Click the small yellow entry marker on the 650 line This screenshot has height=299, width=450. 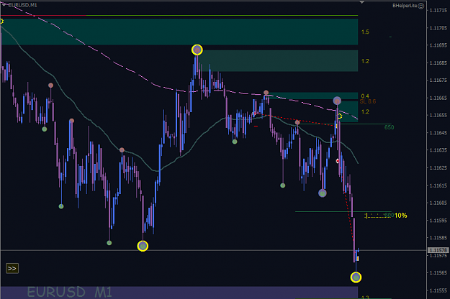coord(336,126)
